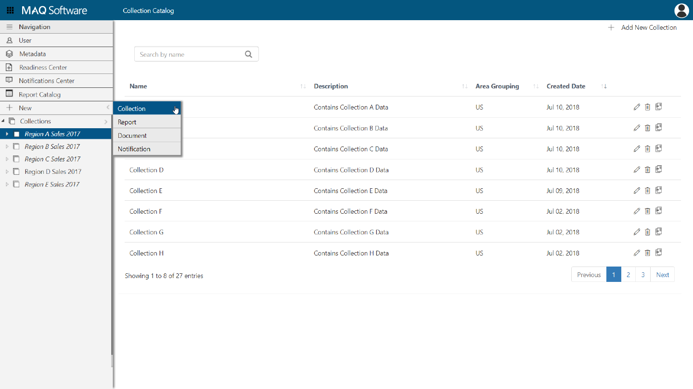Edit Collection H with the pencil icon
The image size is (693, 389).
[x=637, y=253]
